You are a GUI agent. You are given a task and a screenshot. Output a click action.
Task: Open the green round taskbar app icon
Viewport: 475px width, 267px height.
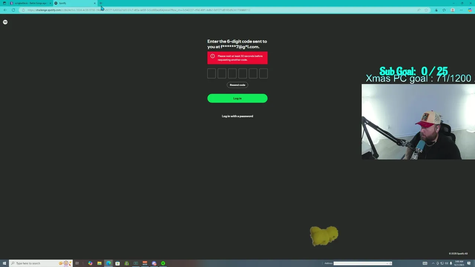click(x=163, y=263)
